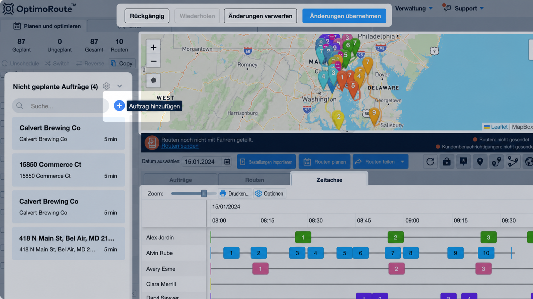
Task: Click Änderungen verwerfen
Action: 260,16
